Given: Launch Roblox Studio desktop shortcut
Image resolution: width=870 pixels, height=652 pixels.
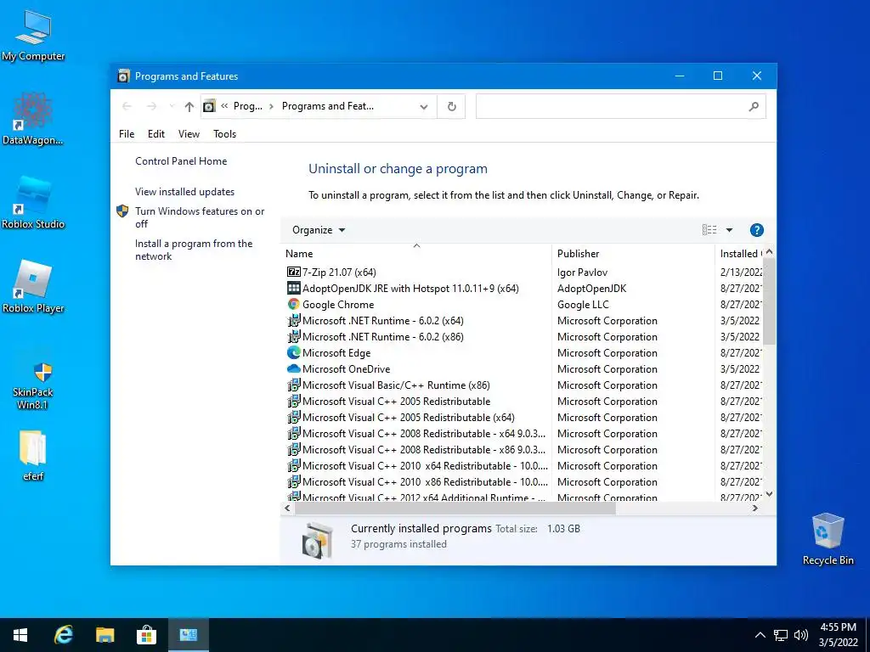Looking at the screenshot, I should click(x=33, y=203).
